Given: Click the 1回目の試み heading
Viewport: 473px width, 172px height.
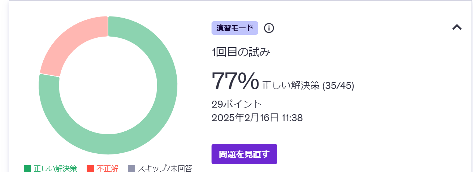Looking at the screenshot, I should 241,52.
